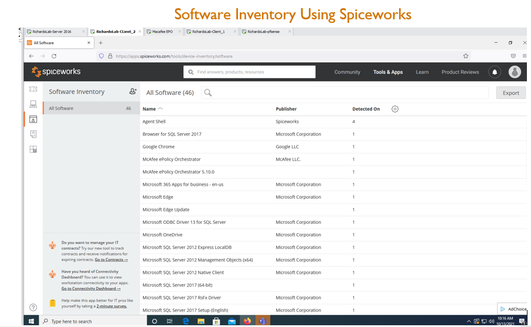Open the help question mark icon
The height and width of the screenshot is (327, 531).
click(33, 307)
